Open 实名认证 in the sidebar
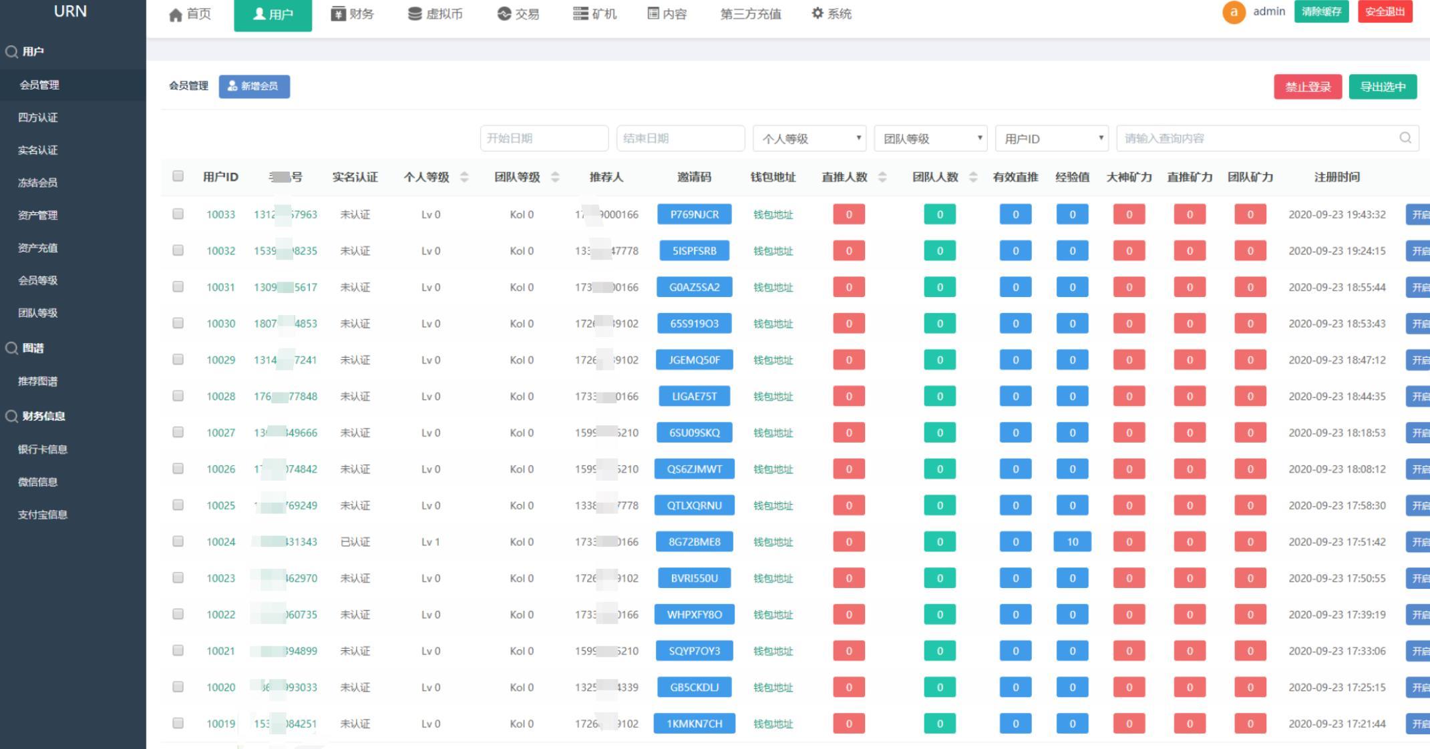Screen dimensions: 1430x749 tap(38, 150)
